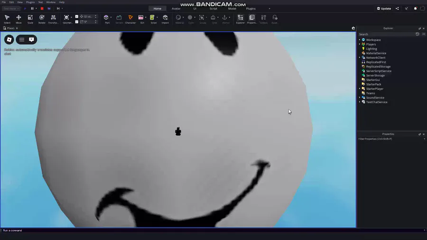Viewport: 427px width, 240px height.
Task: Open the Material picker
Action: pos(178,19)
